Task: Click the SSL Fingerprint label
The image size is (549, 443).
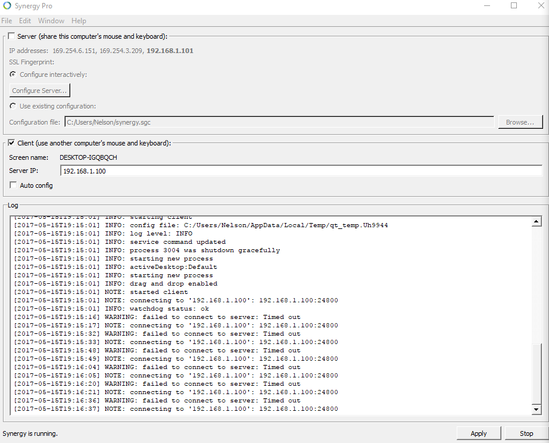Action: coord(32,62)
